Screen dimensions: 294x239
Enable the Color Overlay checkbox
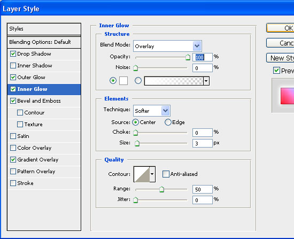point(13,148)
